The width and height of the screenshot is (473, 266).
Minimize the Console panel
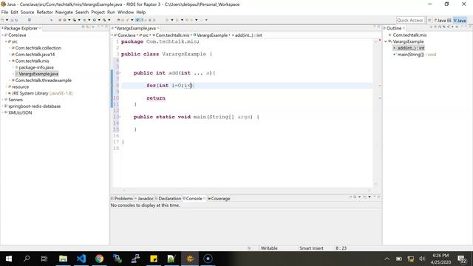coord(375,197)
